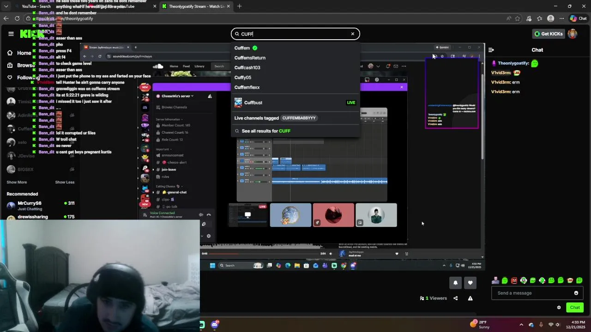This screenshot has width=591, height=332.
Task: Open the live Cuffbust channel result
Action: point(295,102)
